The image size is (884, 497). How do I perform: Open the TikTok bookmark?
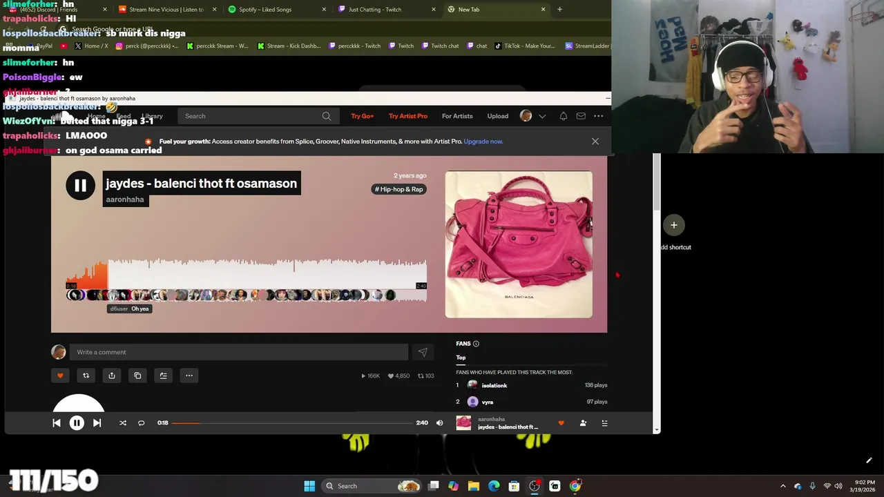[525, 46]
